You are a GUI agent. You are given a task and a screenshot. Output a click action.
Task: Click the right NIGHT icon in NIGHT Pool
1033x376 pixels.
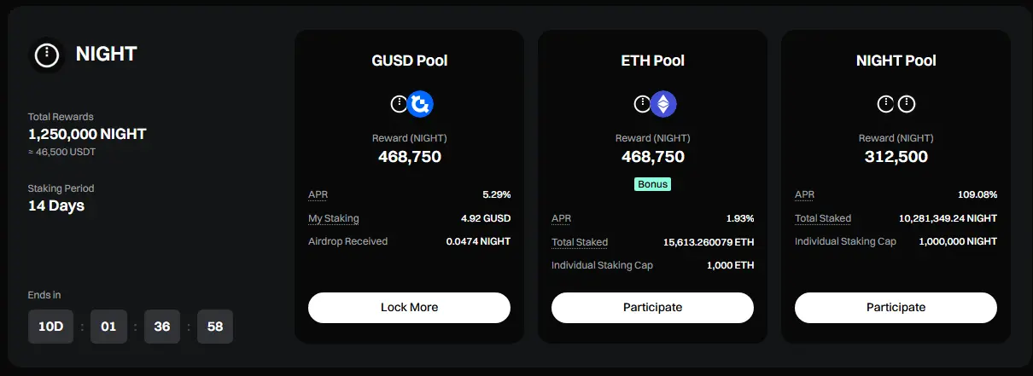(x=907, y=104)
